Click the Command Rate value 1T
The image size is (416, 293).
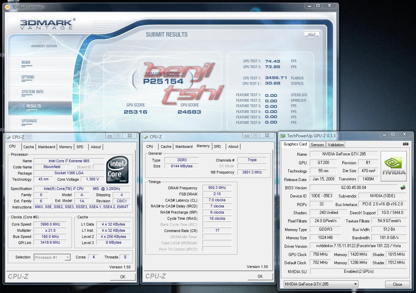click(x=217, y=231)
